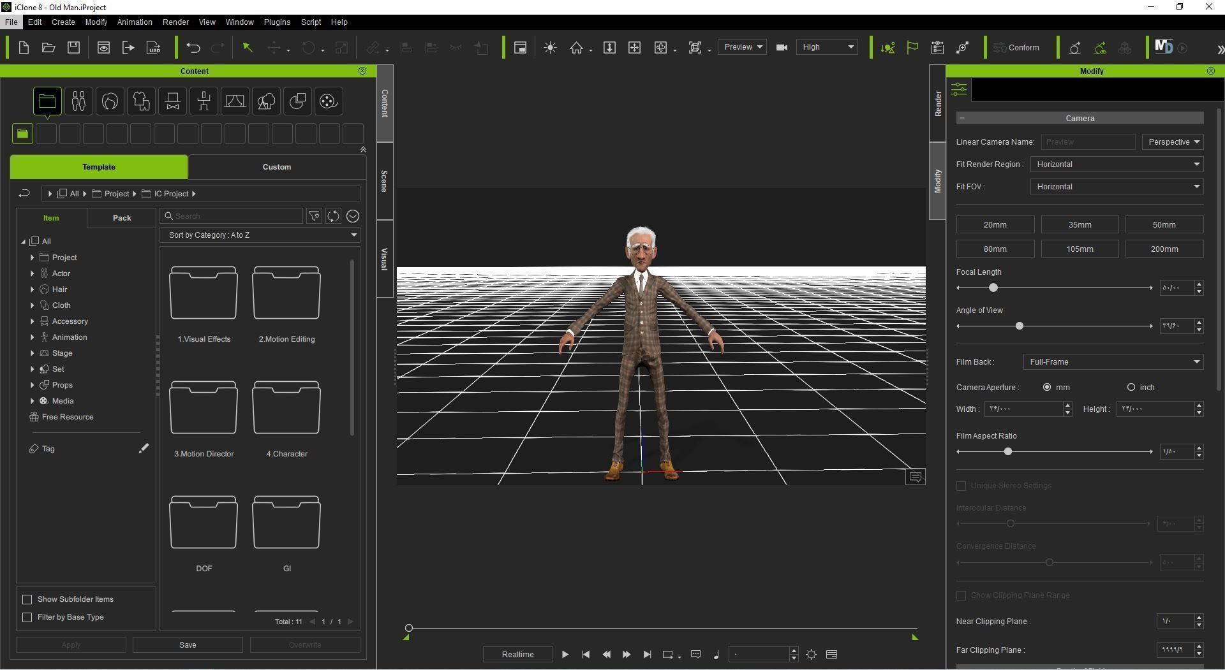Viewport: 1225px width, 670px height.
Task: Open the Animation menu
Action: coord(135,22)
